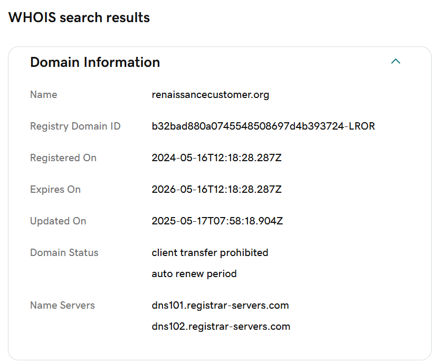The image size is (439, 364).
Task: Select the domain name renaissancecustomer.org
Action: click(210, 95)
